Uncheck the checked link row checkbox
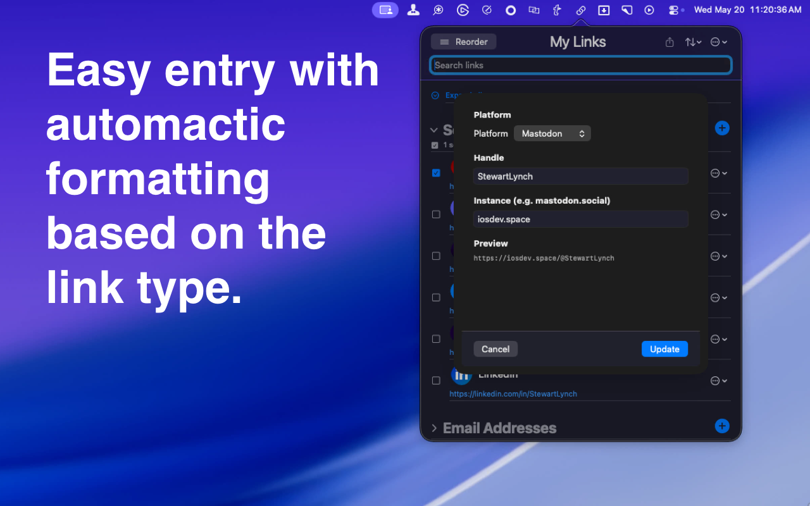The width and height of the screenshot is (810, 506). click(436, 173)
